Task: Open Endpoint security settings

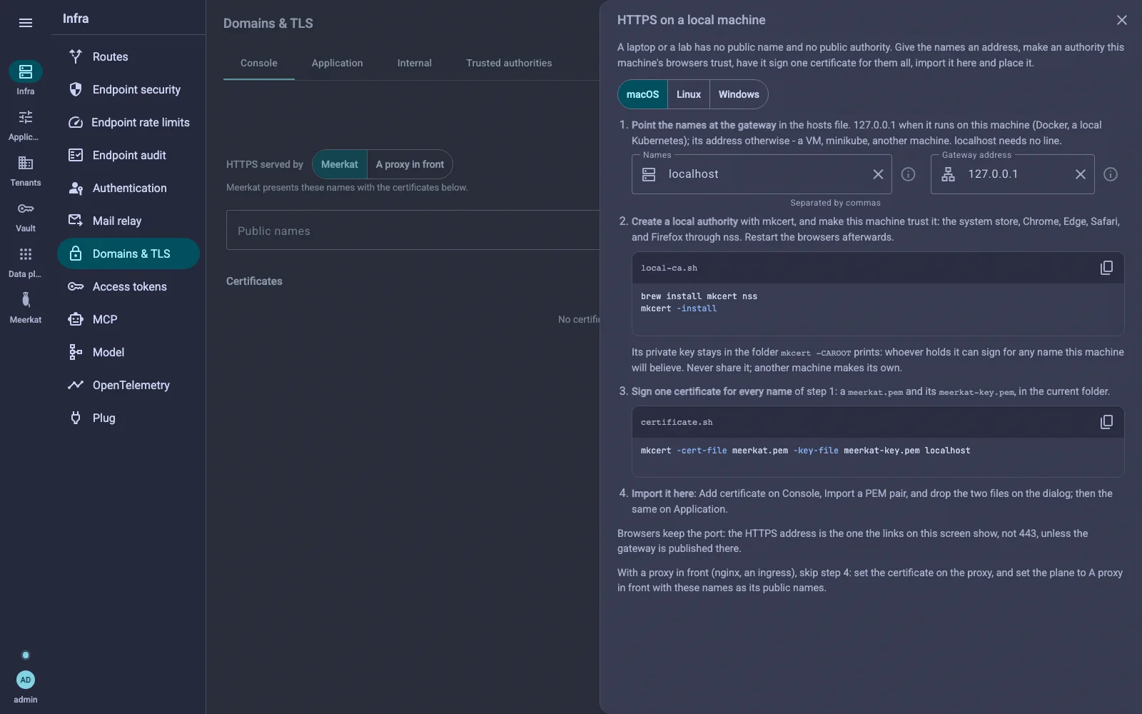Action: coord(128,89)
